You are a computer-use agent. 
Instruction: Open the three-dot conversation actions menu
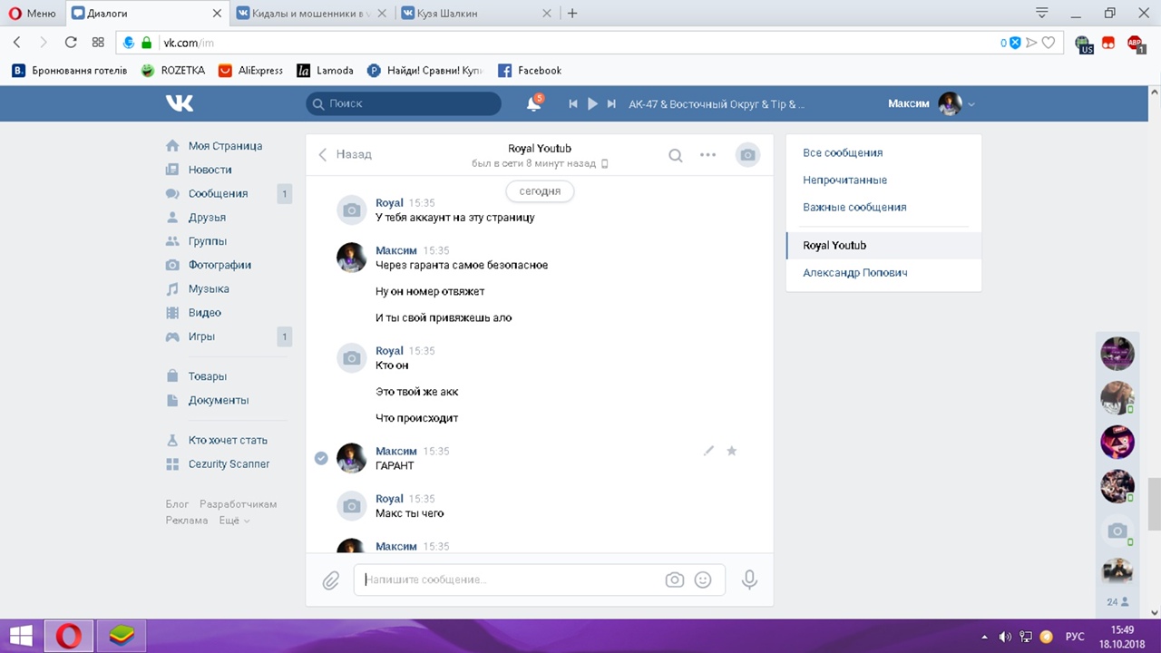[708, 155]
